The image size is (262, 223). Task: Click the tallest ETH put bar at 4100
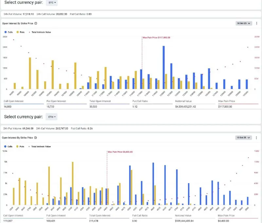[x=72, y=183]
